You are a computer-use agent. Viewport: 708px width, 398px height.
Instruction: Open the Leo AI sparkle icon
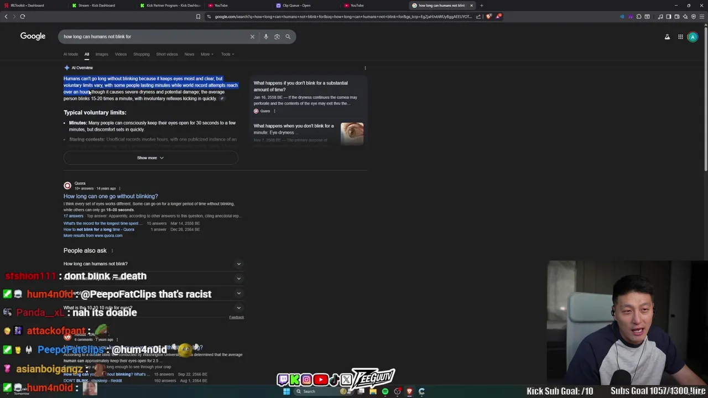click(685, 17)
